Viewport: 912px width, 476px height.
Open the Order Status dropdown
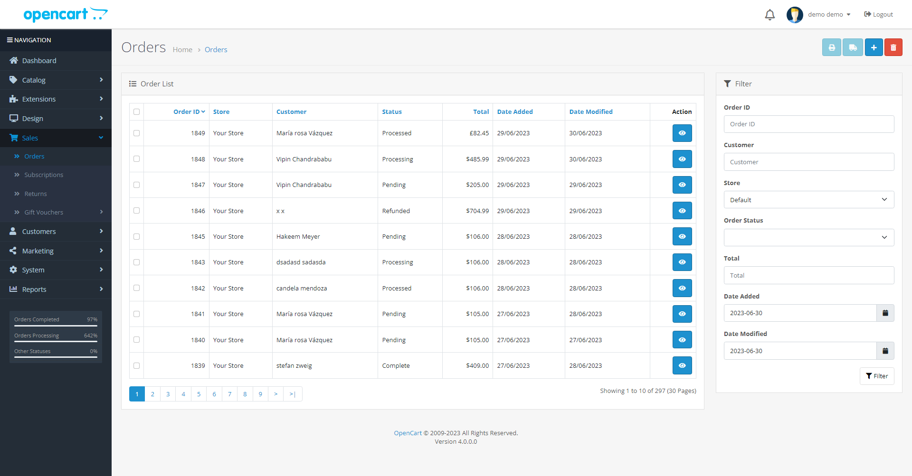(809, 237)
